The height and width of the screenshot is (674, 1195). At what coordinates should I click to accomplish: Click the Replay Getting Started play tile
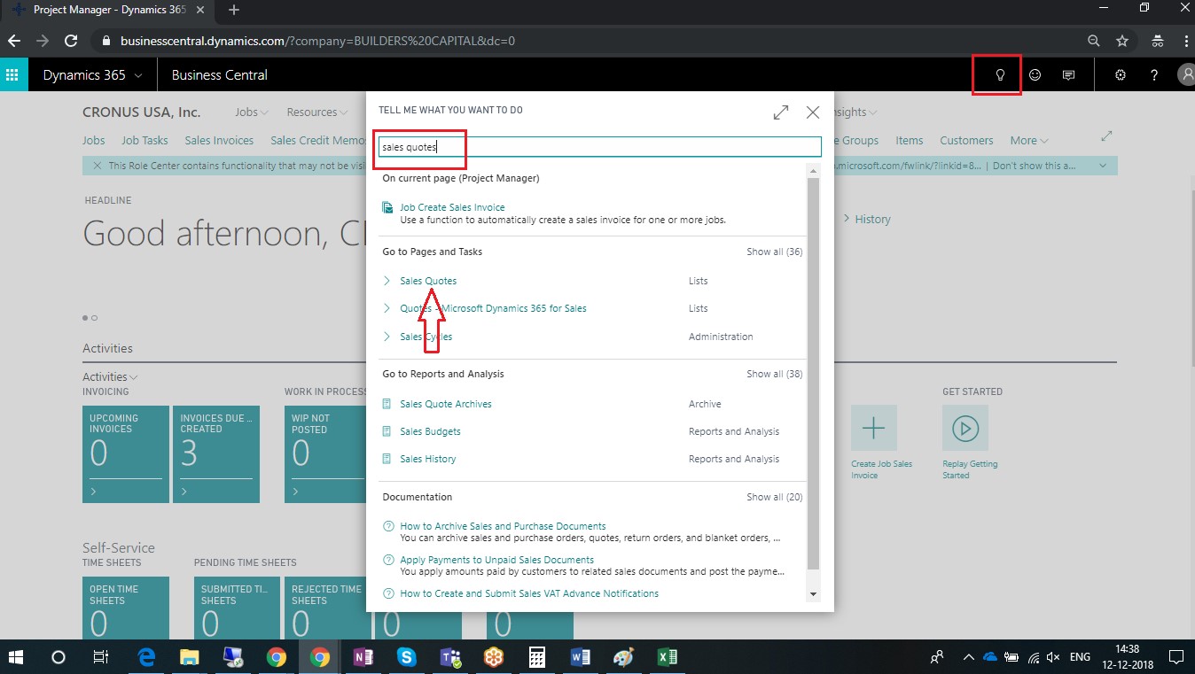pos(965,429)
